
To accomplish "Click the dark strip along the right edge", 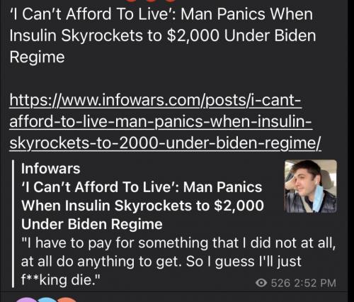I will coord(350,151).
